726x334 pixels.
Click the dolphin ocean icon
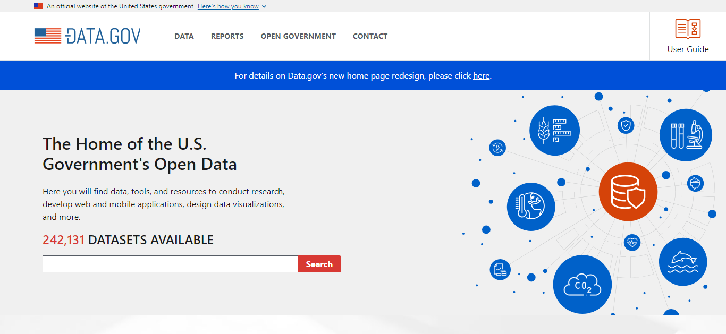click(x=682, y=262)
